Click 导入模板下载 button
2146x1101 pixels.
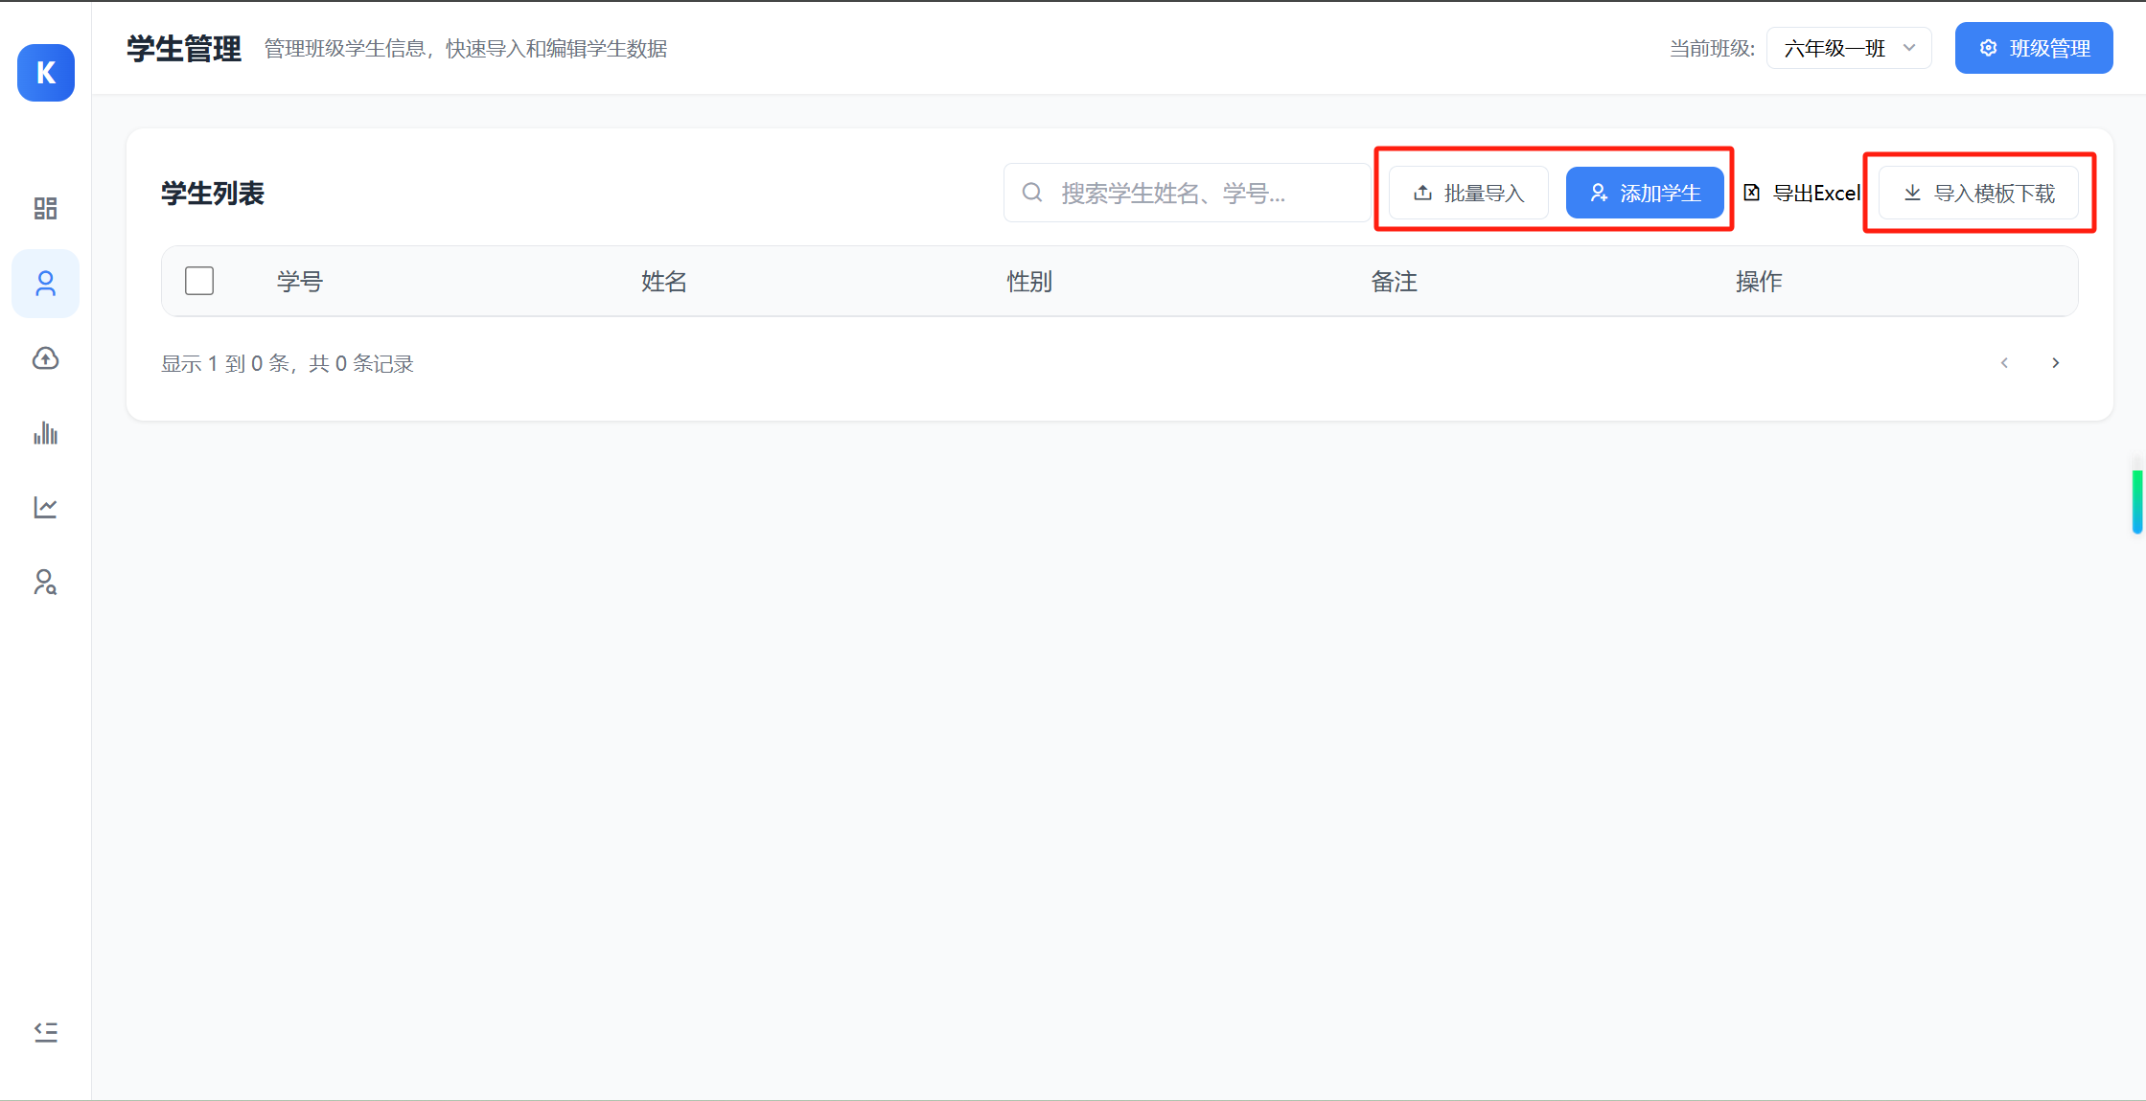click(1978, 194)
